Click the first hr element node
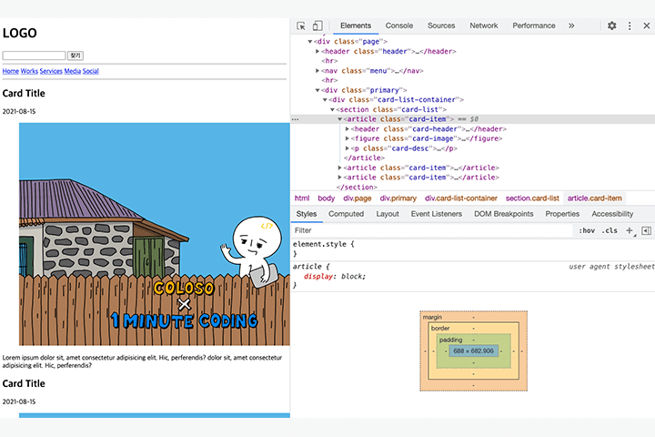 329,61
